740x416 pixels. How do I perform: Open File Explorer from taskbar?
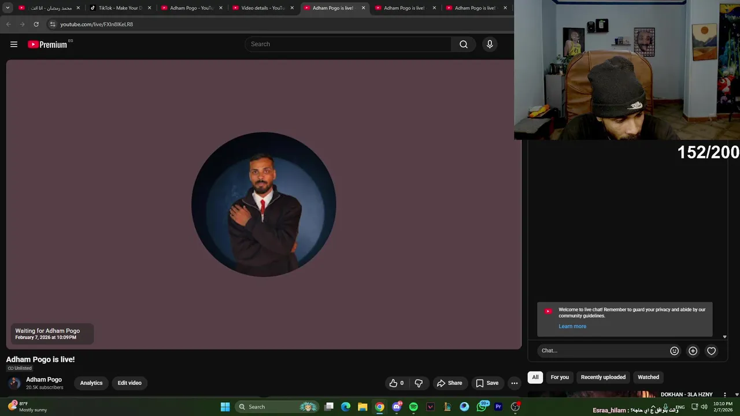coord(362,407)
